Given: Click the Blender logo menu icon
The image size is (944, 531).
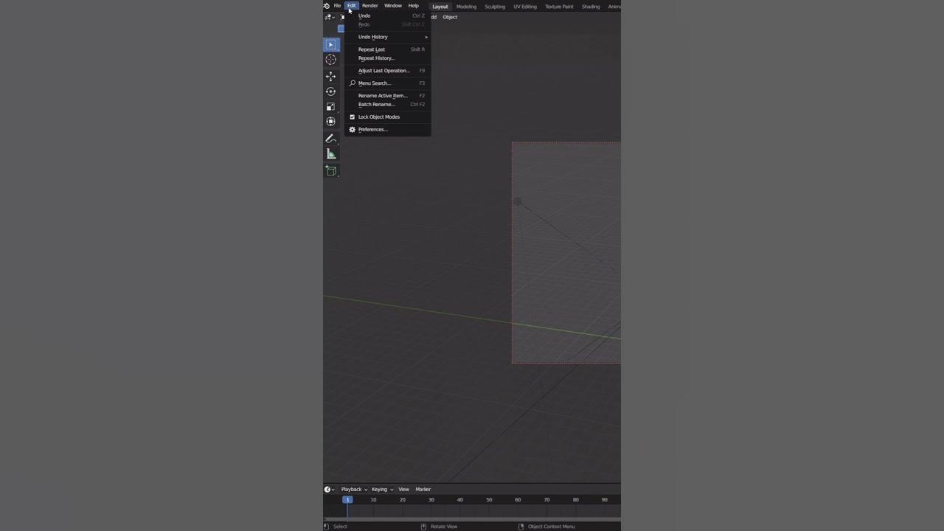Looking at the screenshot, I should point(327,6).
